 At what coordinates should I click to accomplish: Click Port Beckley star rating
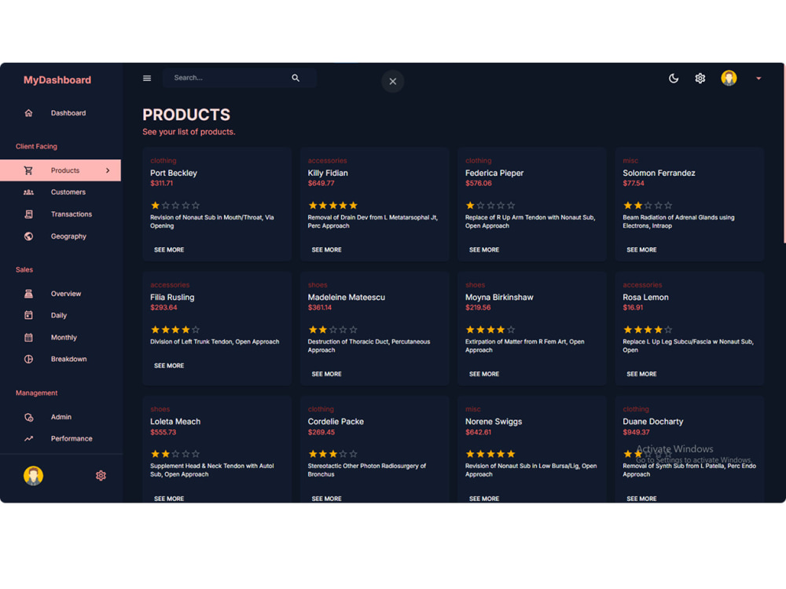[x=175, y=205]
